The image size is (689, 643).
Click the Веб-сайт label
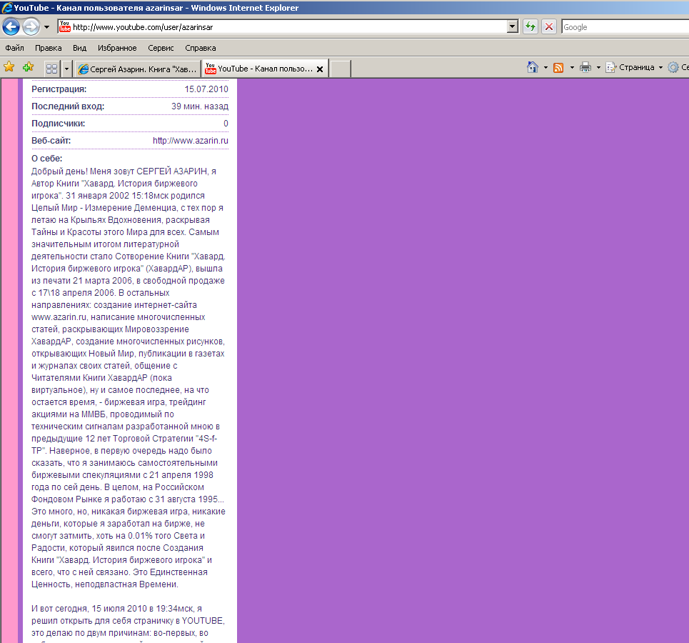pos(51,141)
